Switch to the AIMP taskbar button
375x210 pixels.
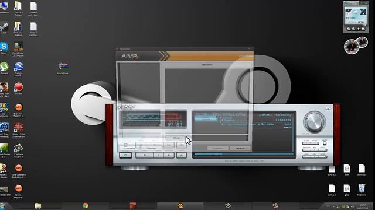click(x=180, y=206)
